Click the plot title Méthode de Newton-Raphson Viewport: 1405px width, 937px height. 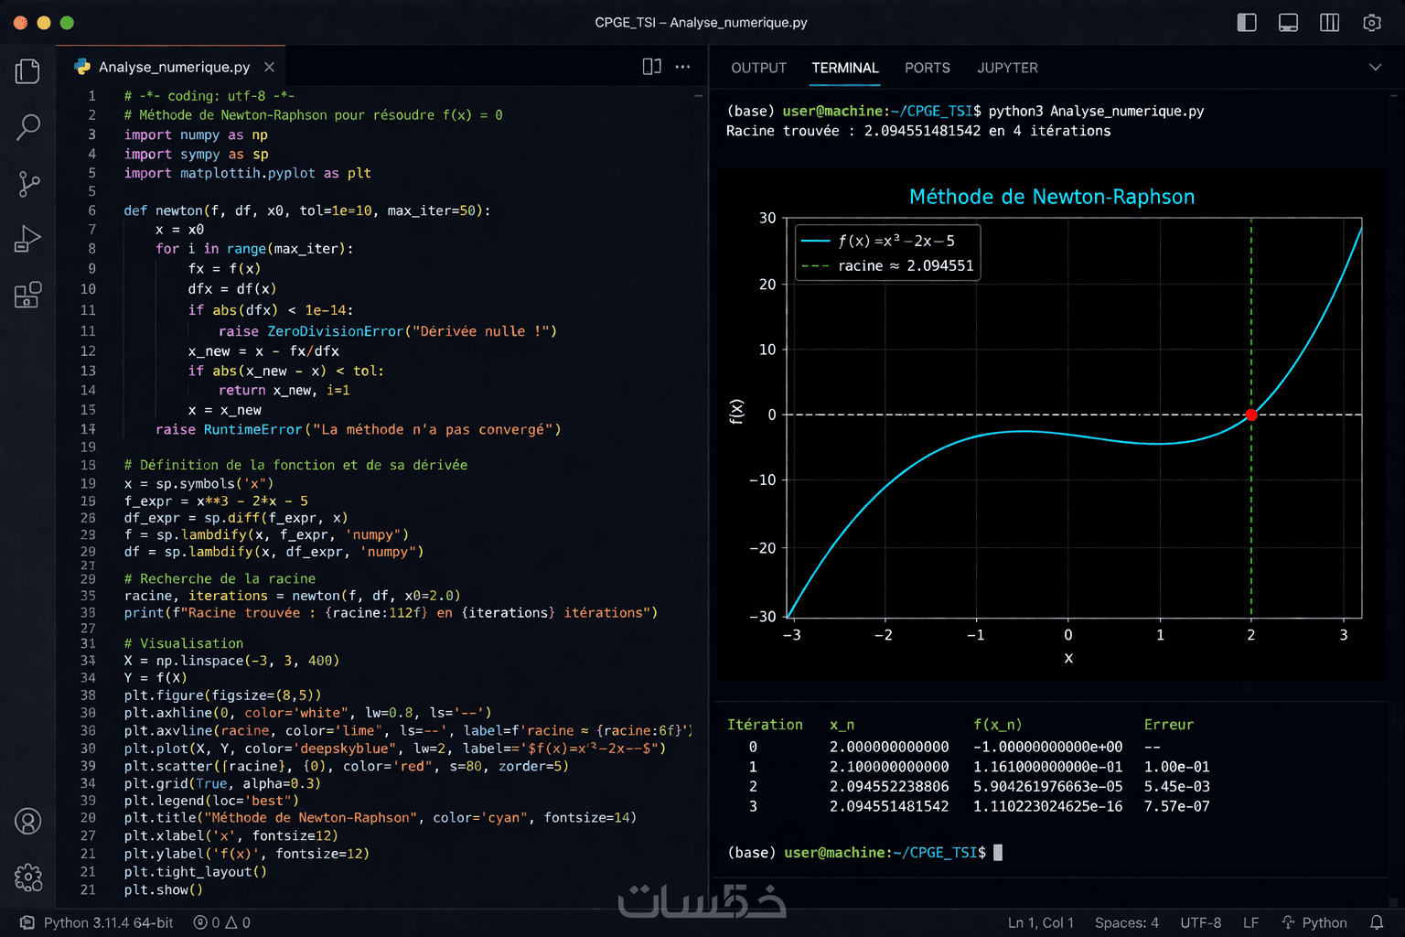(x=1051, y=197)
